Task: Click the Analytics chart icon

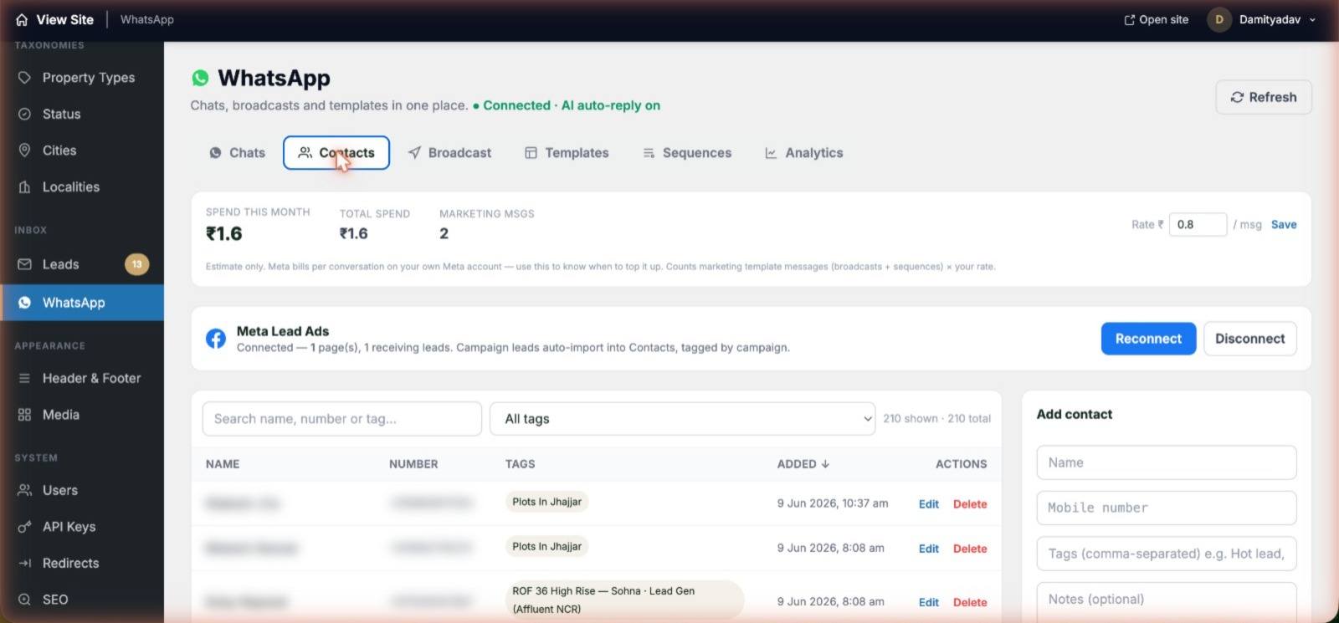Action: pyautogui.click(x=771, y=153)
